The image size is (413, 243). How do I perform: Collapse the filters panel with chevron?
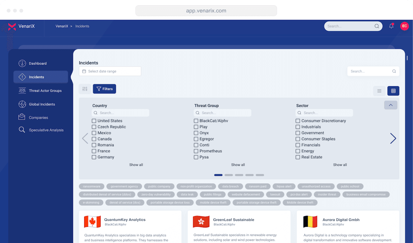(391, 105)
